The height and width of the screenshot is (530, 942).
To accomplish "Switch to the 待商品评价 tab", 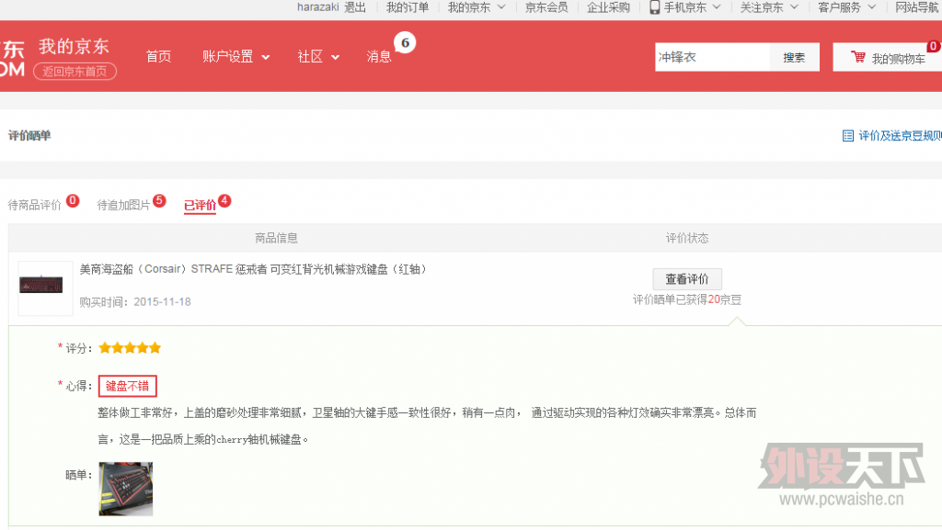I will coord(34,205).
